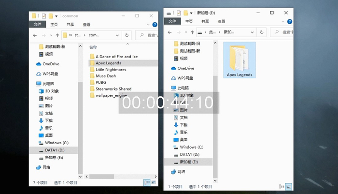
Task: Select A Dance of Fire and Ice folder
Action: (x=114, y=57)
